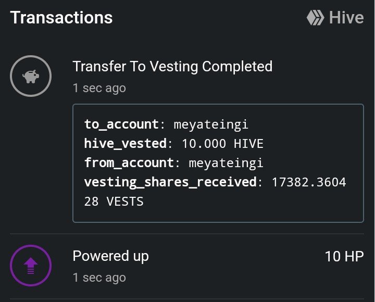Open Transfer To Vesting Completed entry
375x302 pixels.
point(172,66)
